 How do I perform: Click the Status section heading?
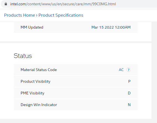pyautogui.click(x=23, y=56)
